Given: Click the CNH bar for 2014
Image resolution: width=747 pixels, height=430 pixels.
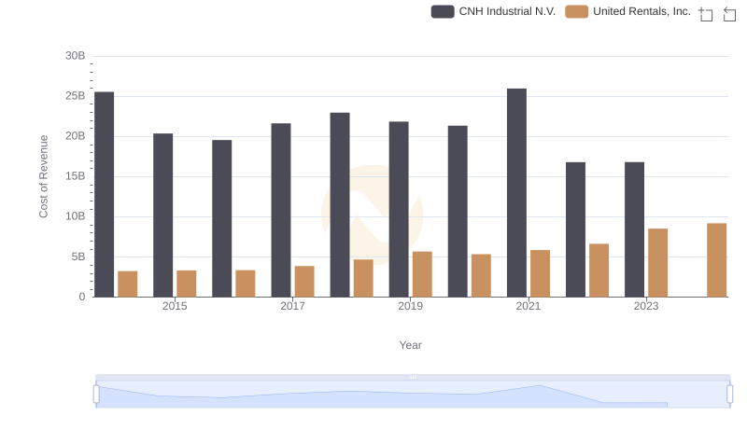Looking at the screenshot, I should [x=104, y=195].
